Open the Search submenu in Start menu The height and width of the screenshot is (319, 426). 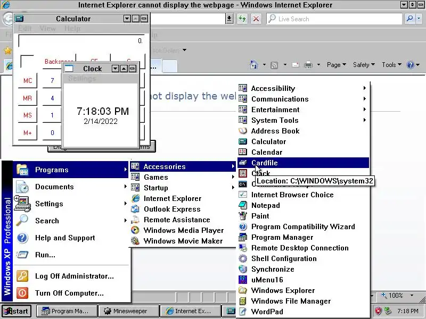[71, 221]
